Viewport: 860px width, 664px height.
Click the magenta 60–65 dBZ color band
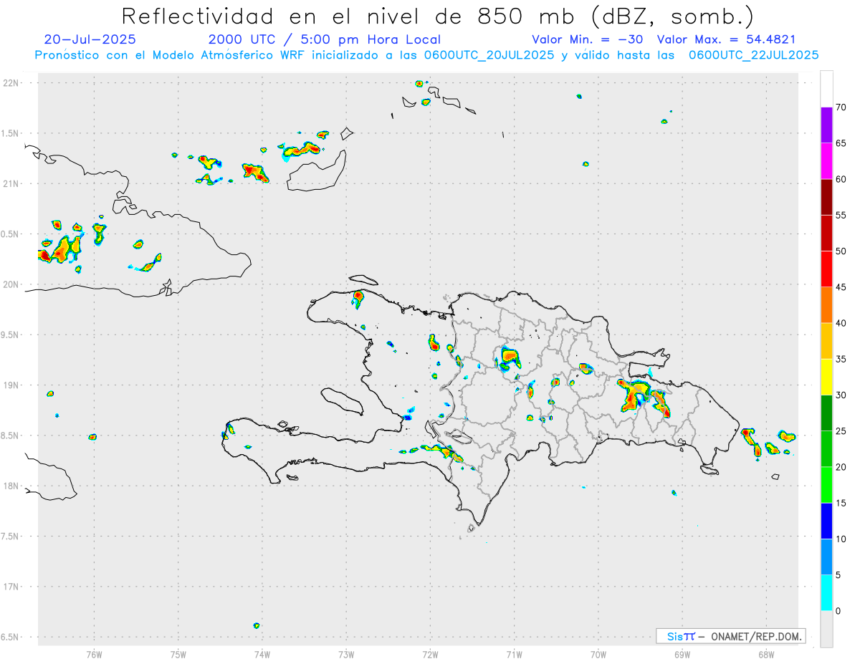826,161
